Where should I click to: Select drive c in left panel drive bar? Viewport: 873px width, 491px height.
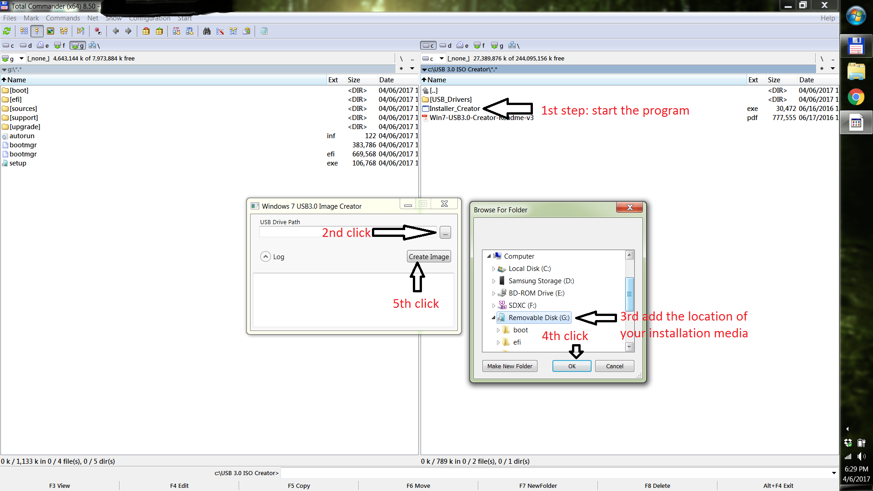(8, 45)
